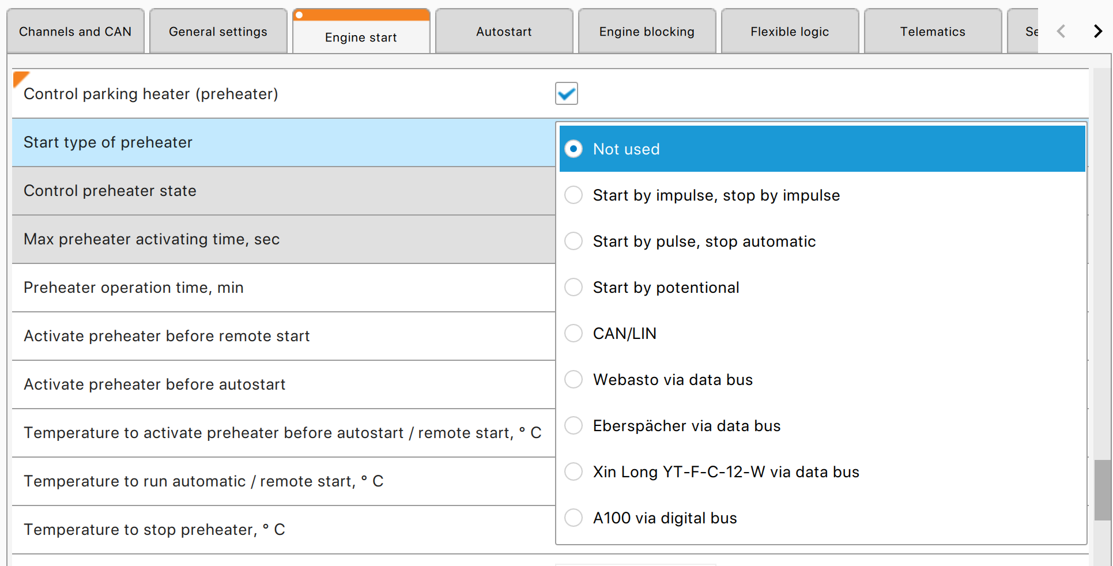Screen dimensions: 1113x566
Task: Select Start by pulse, stop automatic
Action: click(823, 241)
